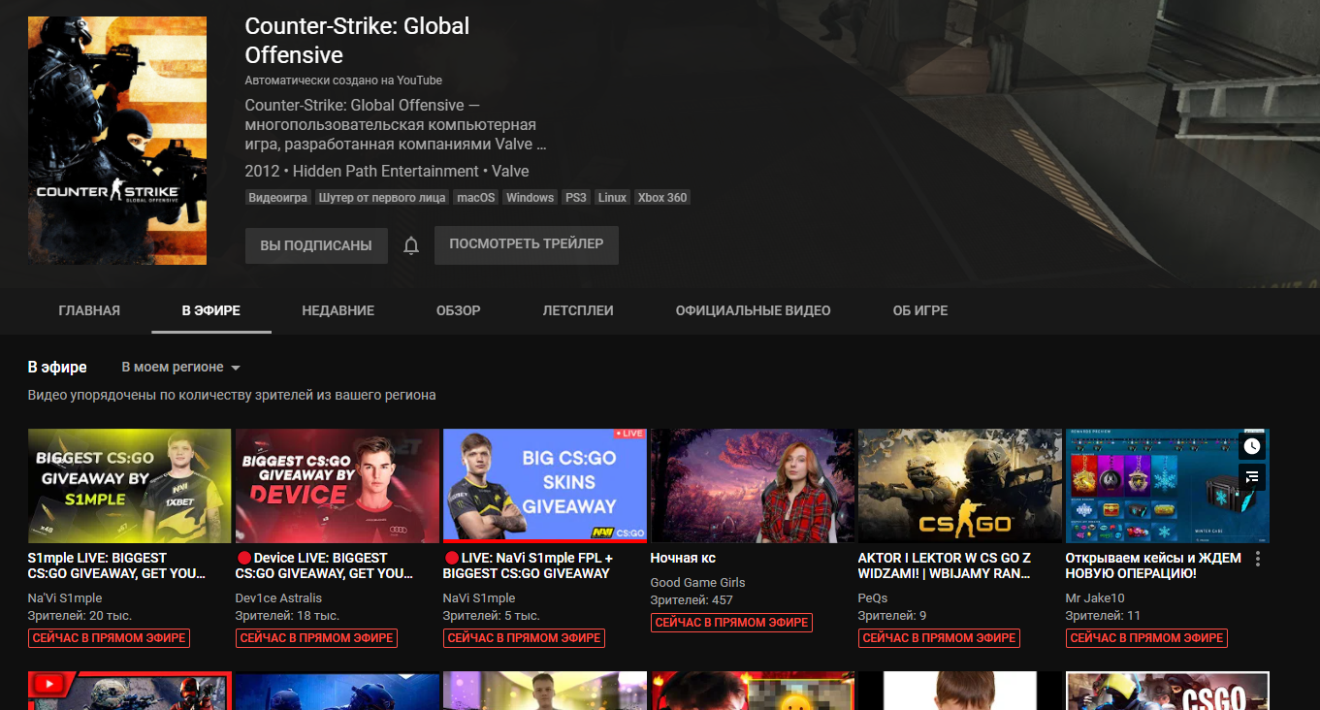Click the Xbox 360 platform tag

point(662,198)
